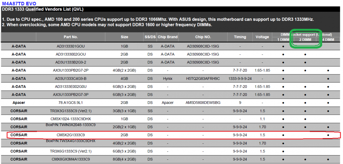
Task: Select part number 78.A1GC6.9L1
Action: (71, 103)
